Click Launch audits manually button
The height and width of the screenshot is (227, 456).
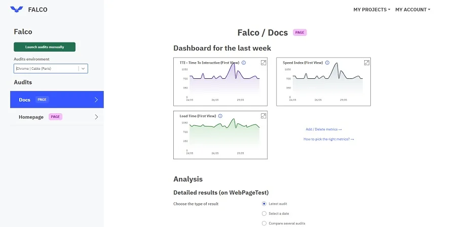45,47
